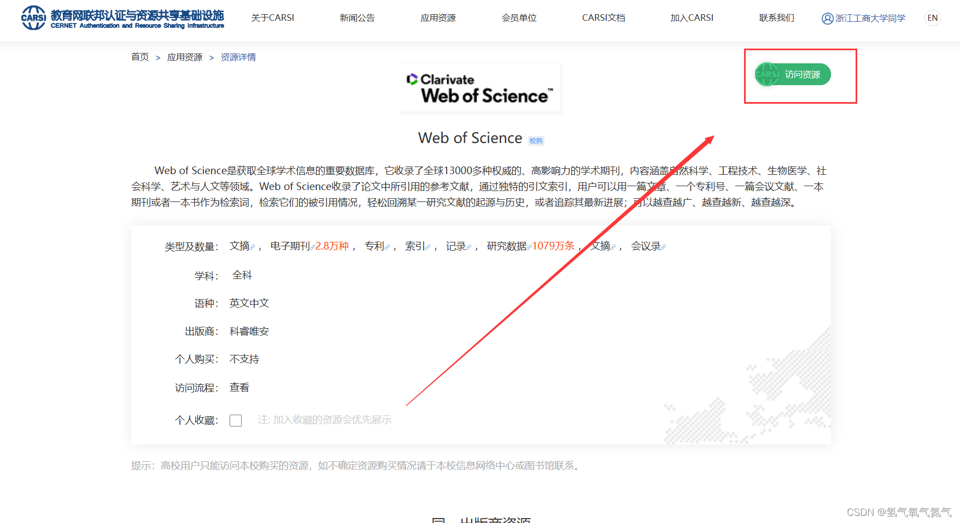960x523 pixels.
Task: Open the 新闻公告 menu
Action: click(357, 18)
